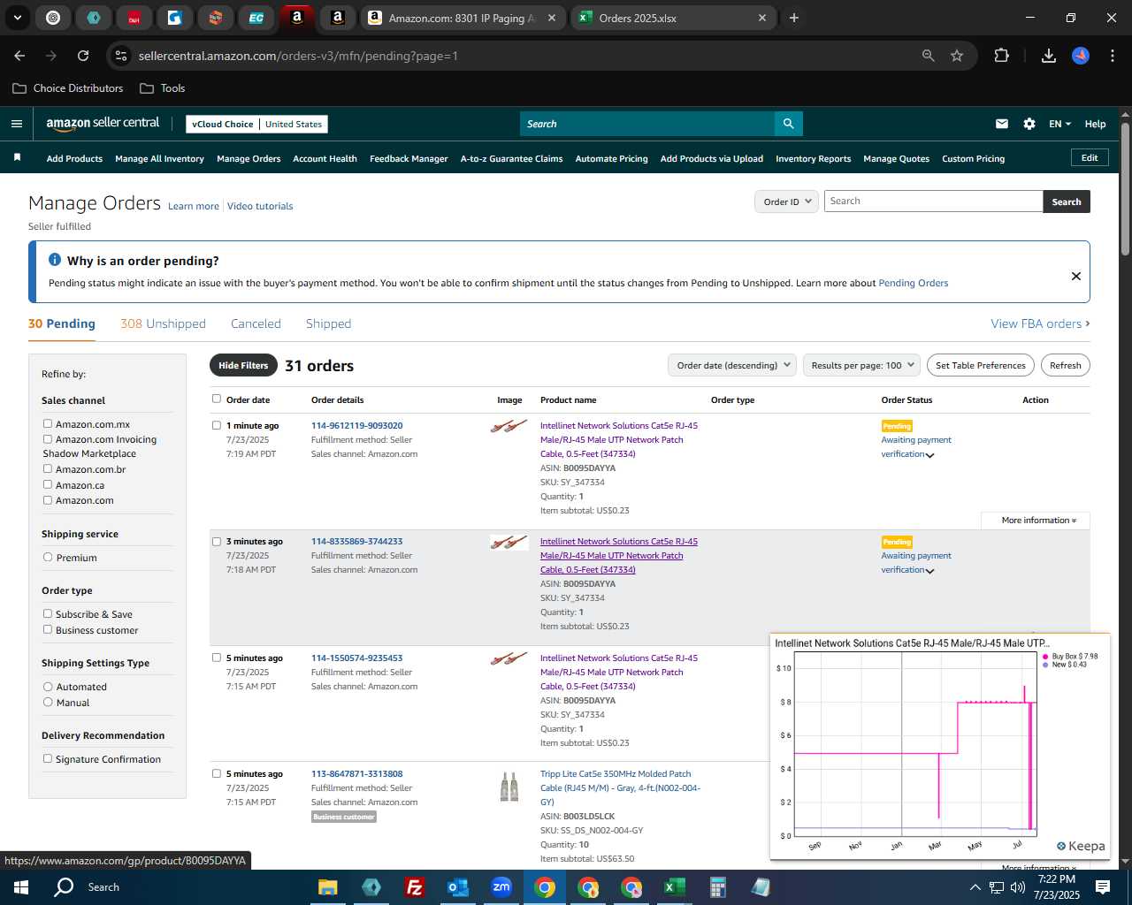Check the Amazon.com Invoicing Shadow Marketplace filter

coord(48,439)
